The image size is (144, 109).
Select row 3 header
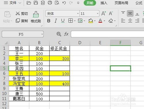click(4, 58)
